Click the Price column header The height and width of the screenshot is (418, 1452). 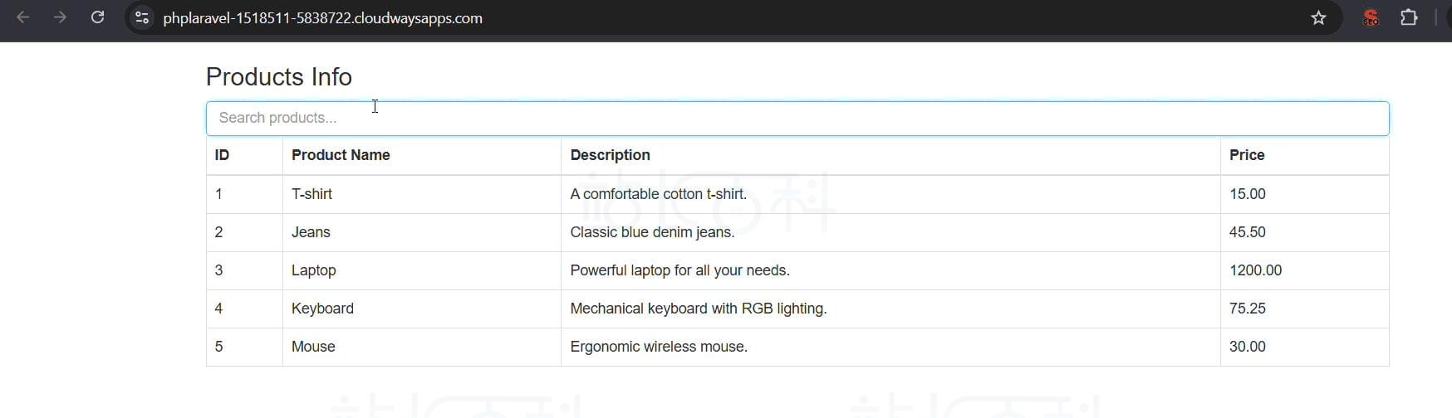point(1247,155)
